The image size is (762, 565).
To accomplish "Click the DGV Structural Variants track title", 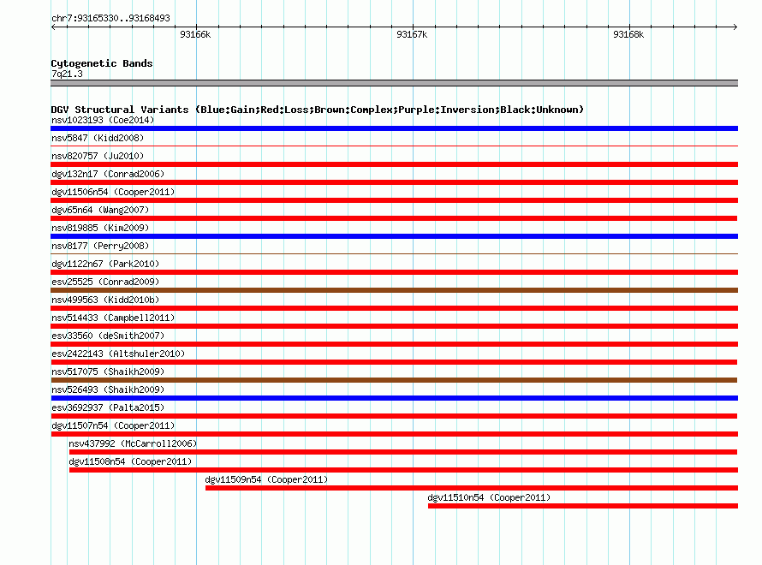I will pyautogui.click(x=318, y=110).
